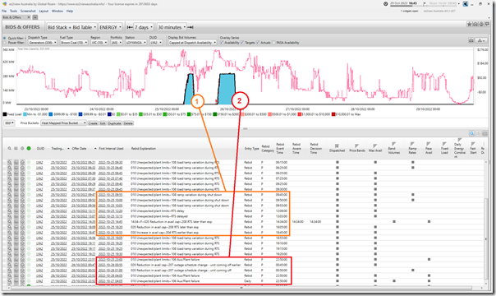Click the target icon on the 06:21 offer row
496x296 pixels.
pos(22,162)
